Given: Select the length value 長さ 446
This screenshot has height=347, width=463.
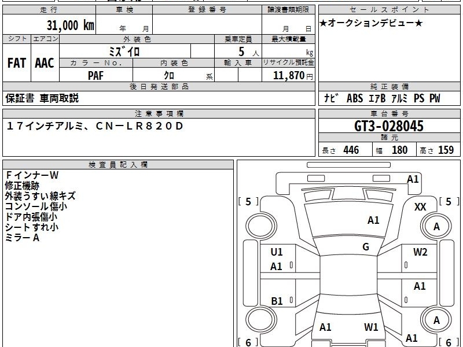Looking at the screenshot, I should pyautogui.click(x=340, y=150).
